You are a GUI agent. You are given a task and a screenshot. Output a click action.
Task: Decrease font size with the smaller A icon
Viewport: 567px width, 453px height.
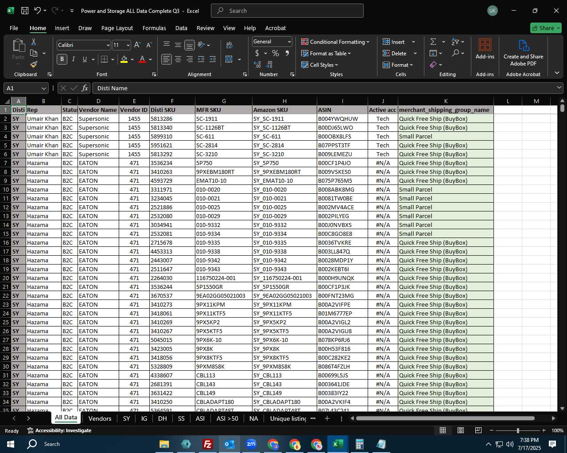tap(149, 45)
